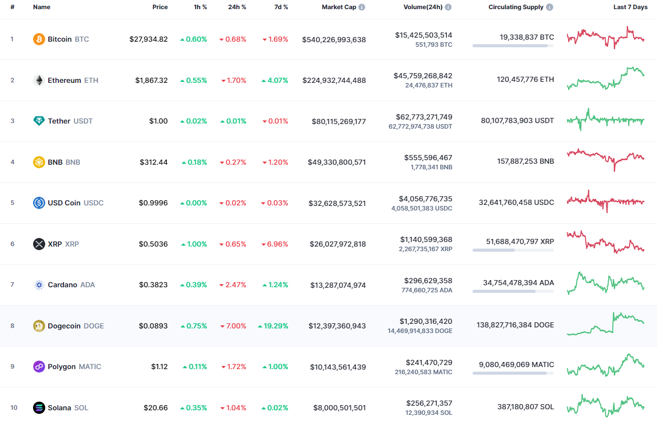Click the XRP coin logo

[x=38, y=244]
